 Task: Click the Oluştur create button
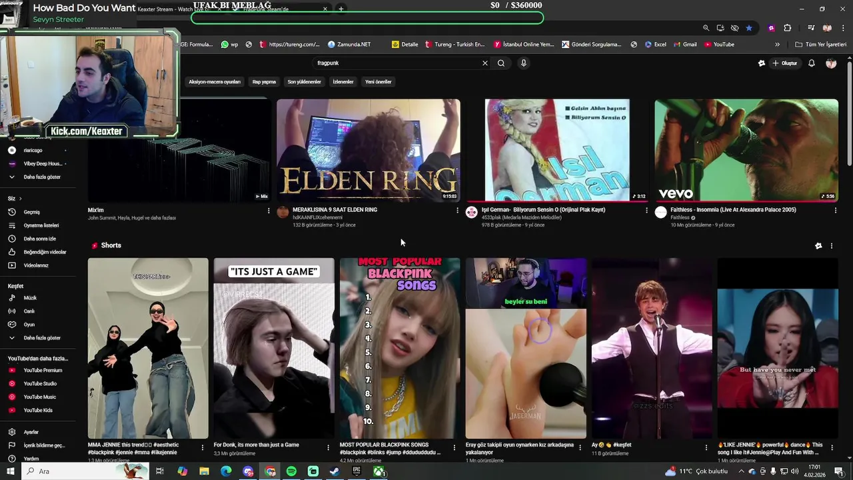[784, 63]
